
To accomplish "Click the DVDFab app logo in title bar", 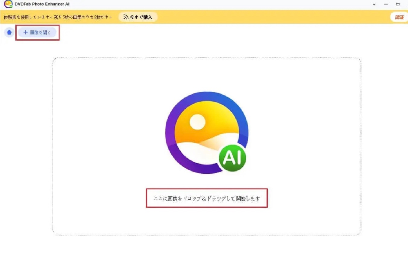I will [8, 5].
